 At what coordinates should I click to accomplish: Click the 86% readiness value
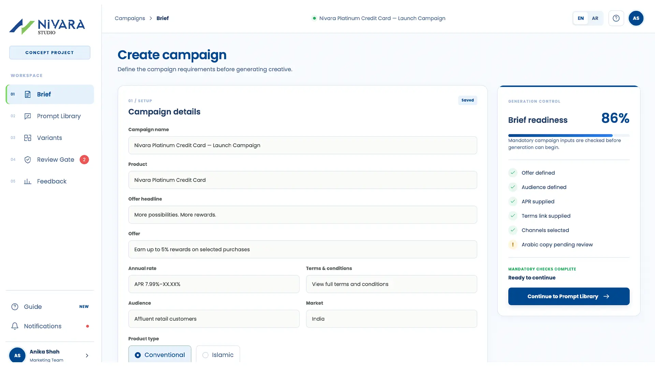(615, 118)
